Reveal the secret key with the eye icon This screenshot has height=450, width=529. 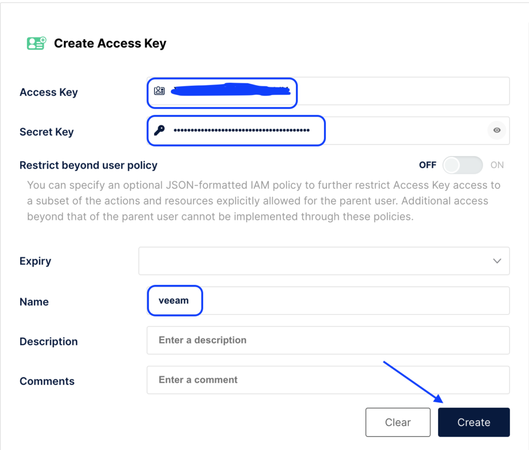click(x=496, y=130)
